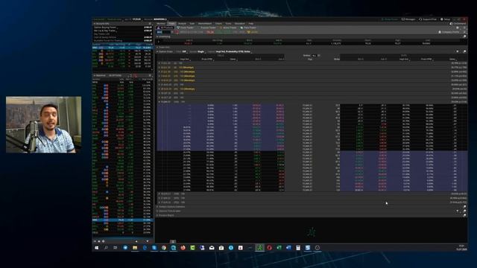Screen dimensions: 477x268
Task: Open the Analyze tab
Action: point(182,23)
